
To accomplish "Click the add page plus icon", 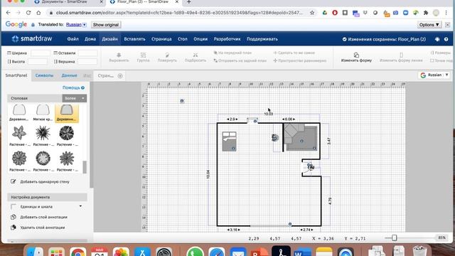I will (x=120, y=76).
